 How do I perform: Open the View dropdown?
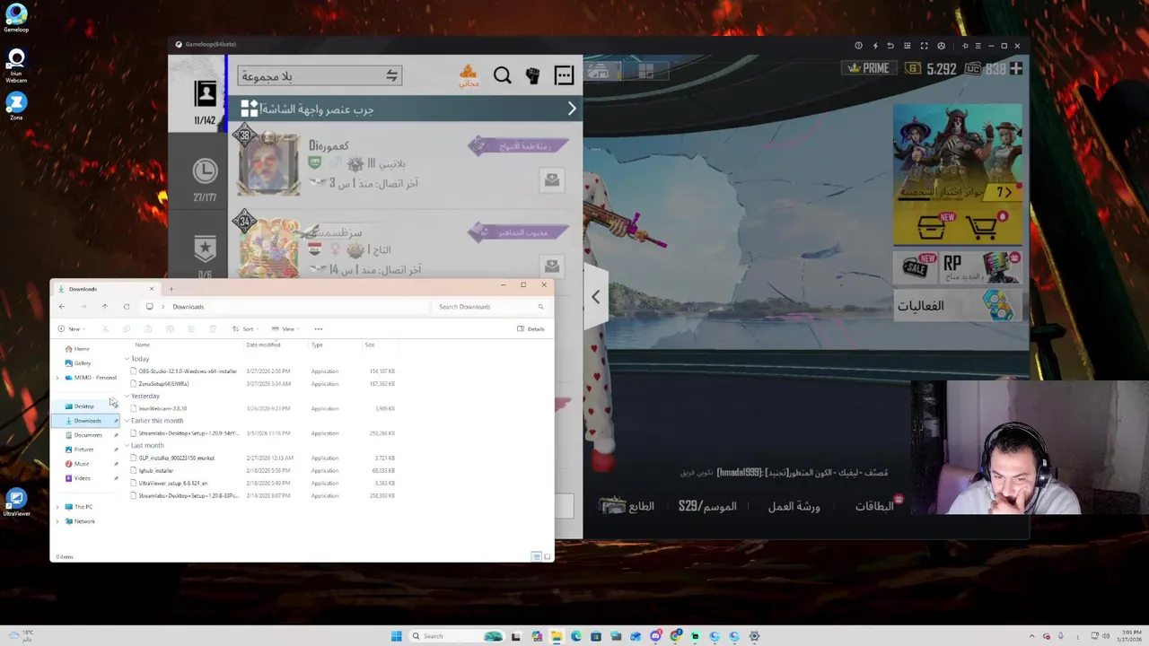tap(284, 329)
